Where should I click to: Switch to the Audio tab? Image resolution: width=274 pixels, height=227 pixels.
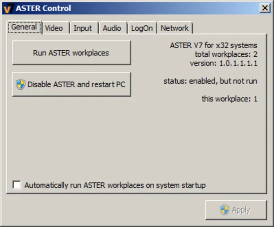tap(113, 28)
